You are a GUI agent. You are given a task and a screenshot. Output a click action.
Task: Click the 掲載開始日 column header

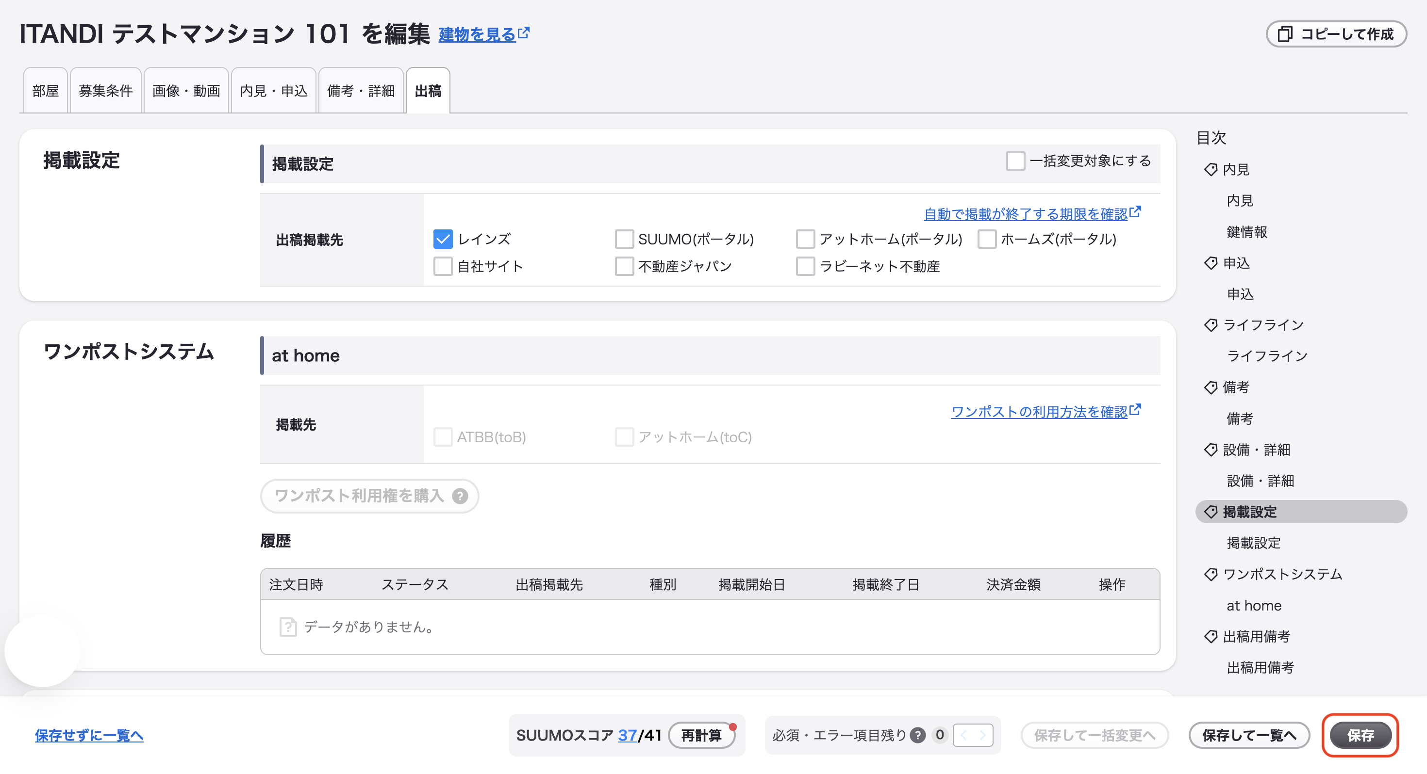point(752,585)
